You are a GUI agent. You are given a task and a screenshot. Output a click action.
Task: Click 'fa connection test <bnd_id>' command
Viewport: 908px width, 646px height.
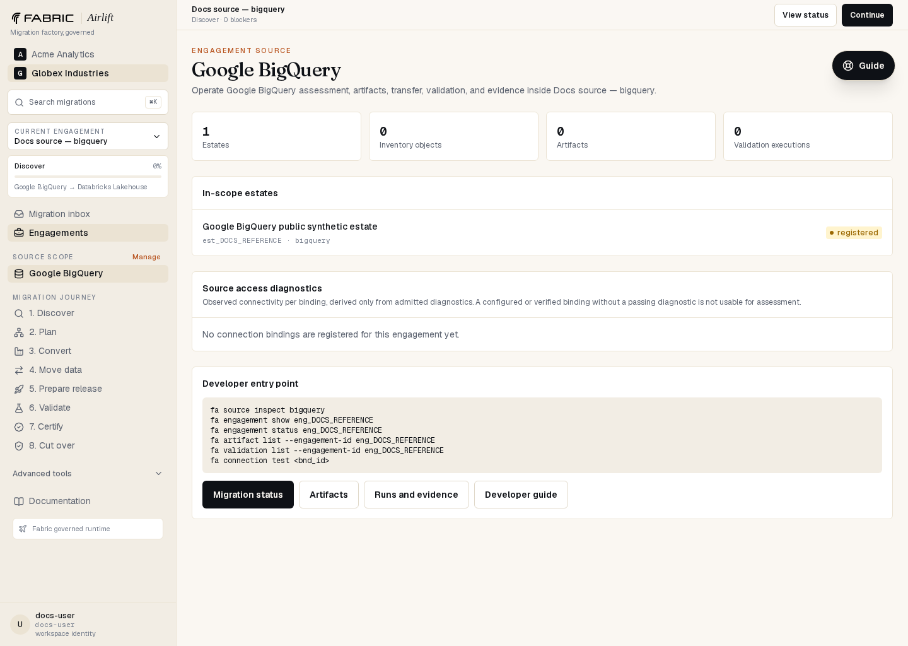pyautogui.click(x=270, y=461)
